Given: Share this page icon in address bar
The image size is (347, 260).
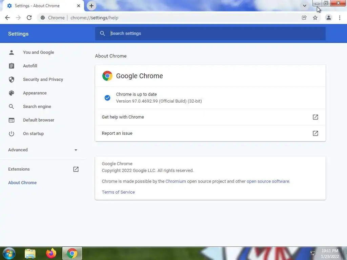Looking at the screenshot, I should [x=304, y=18].
